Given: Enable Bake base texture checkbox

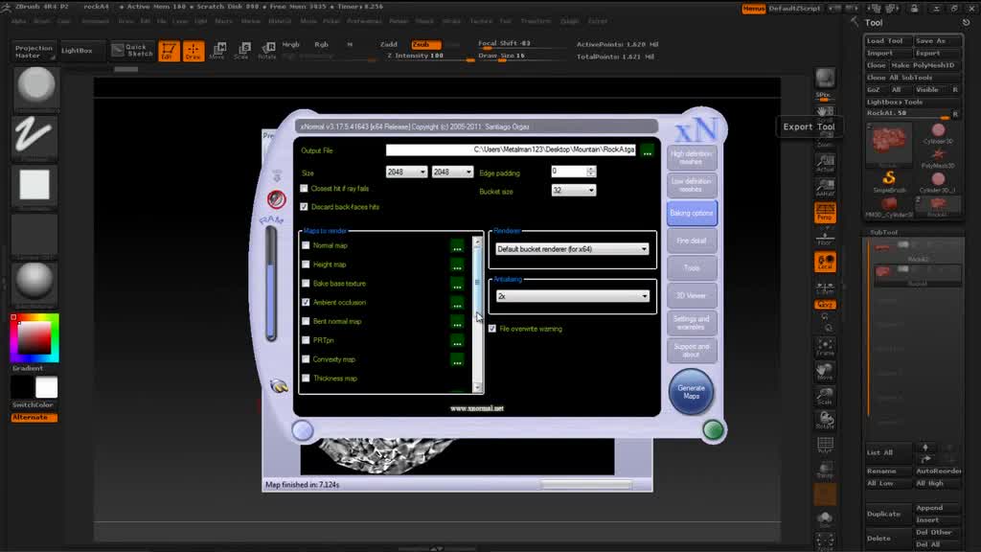Looking at the screenshot, I should (x=306, y=284).
